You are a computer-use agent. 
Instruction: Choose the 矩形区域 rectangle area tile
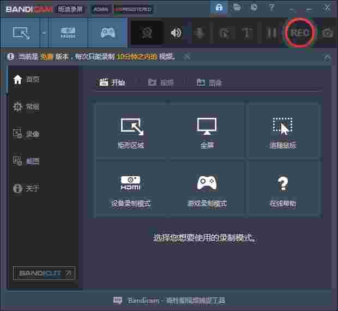(x=131, y=130)
